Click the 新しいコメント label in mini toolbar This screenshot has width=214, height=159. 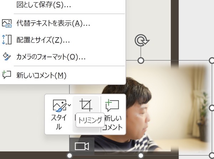pos(113,122)
